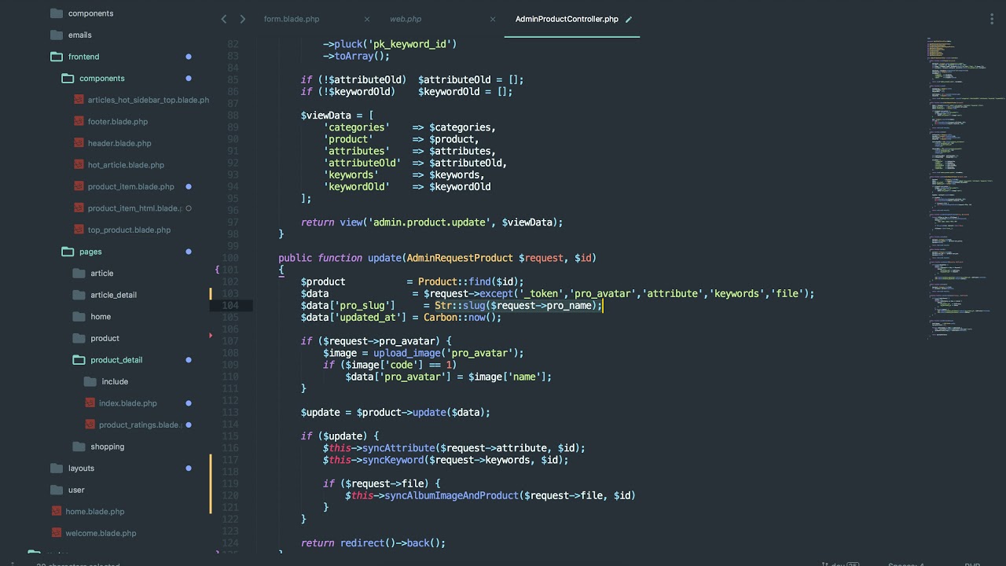1006x566 pixels.
Task: Click the articles_hot_sidebar_top.blade.php file icon
Action: point(79,100)
